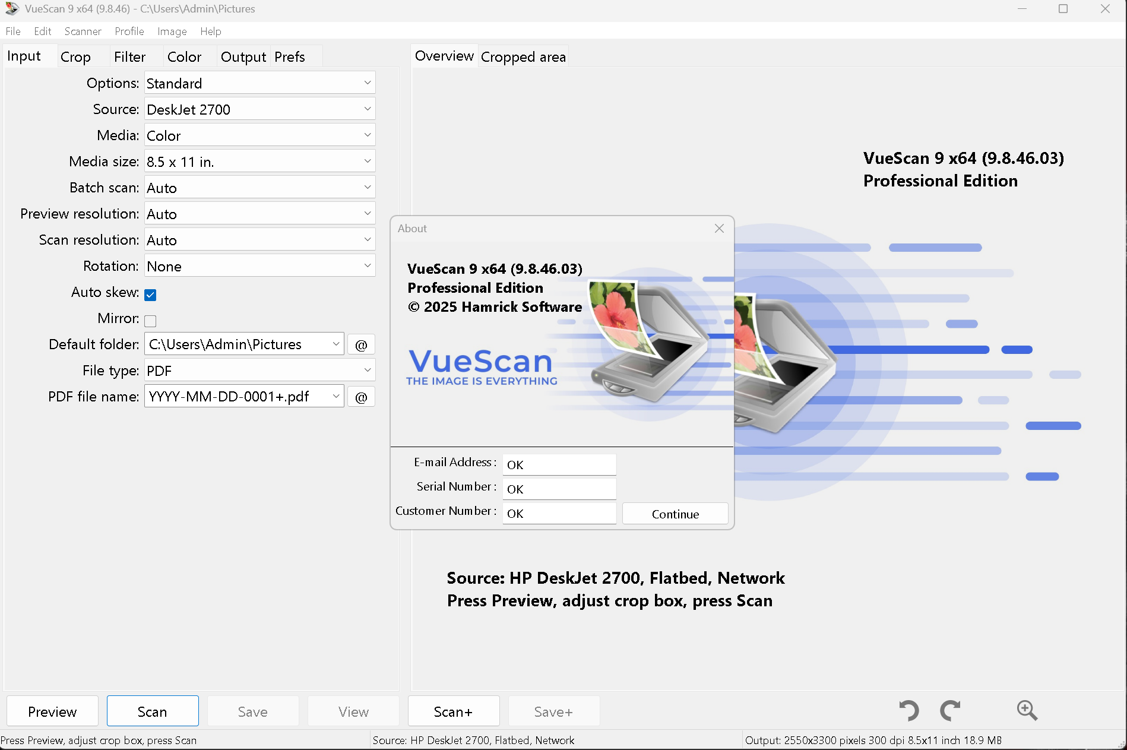Open the Options dropdown showing Standard

(259, 83)
